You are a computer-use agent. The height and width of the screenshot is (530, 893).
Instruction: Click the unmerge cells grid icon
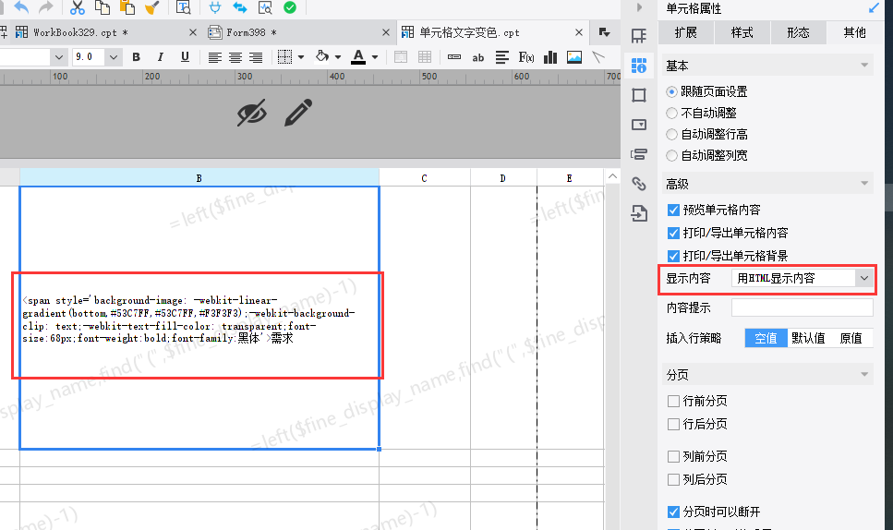pos(425,57)
